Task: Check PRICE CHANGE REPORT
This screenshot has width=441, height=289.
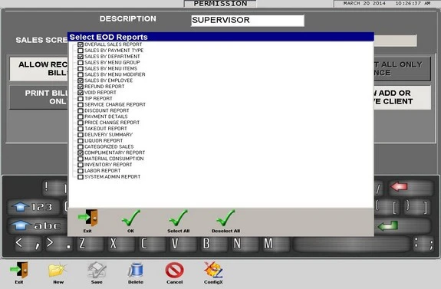Action: click(x=81, y=123)
